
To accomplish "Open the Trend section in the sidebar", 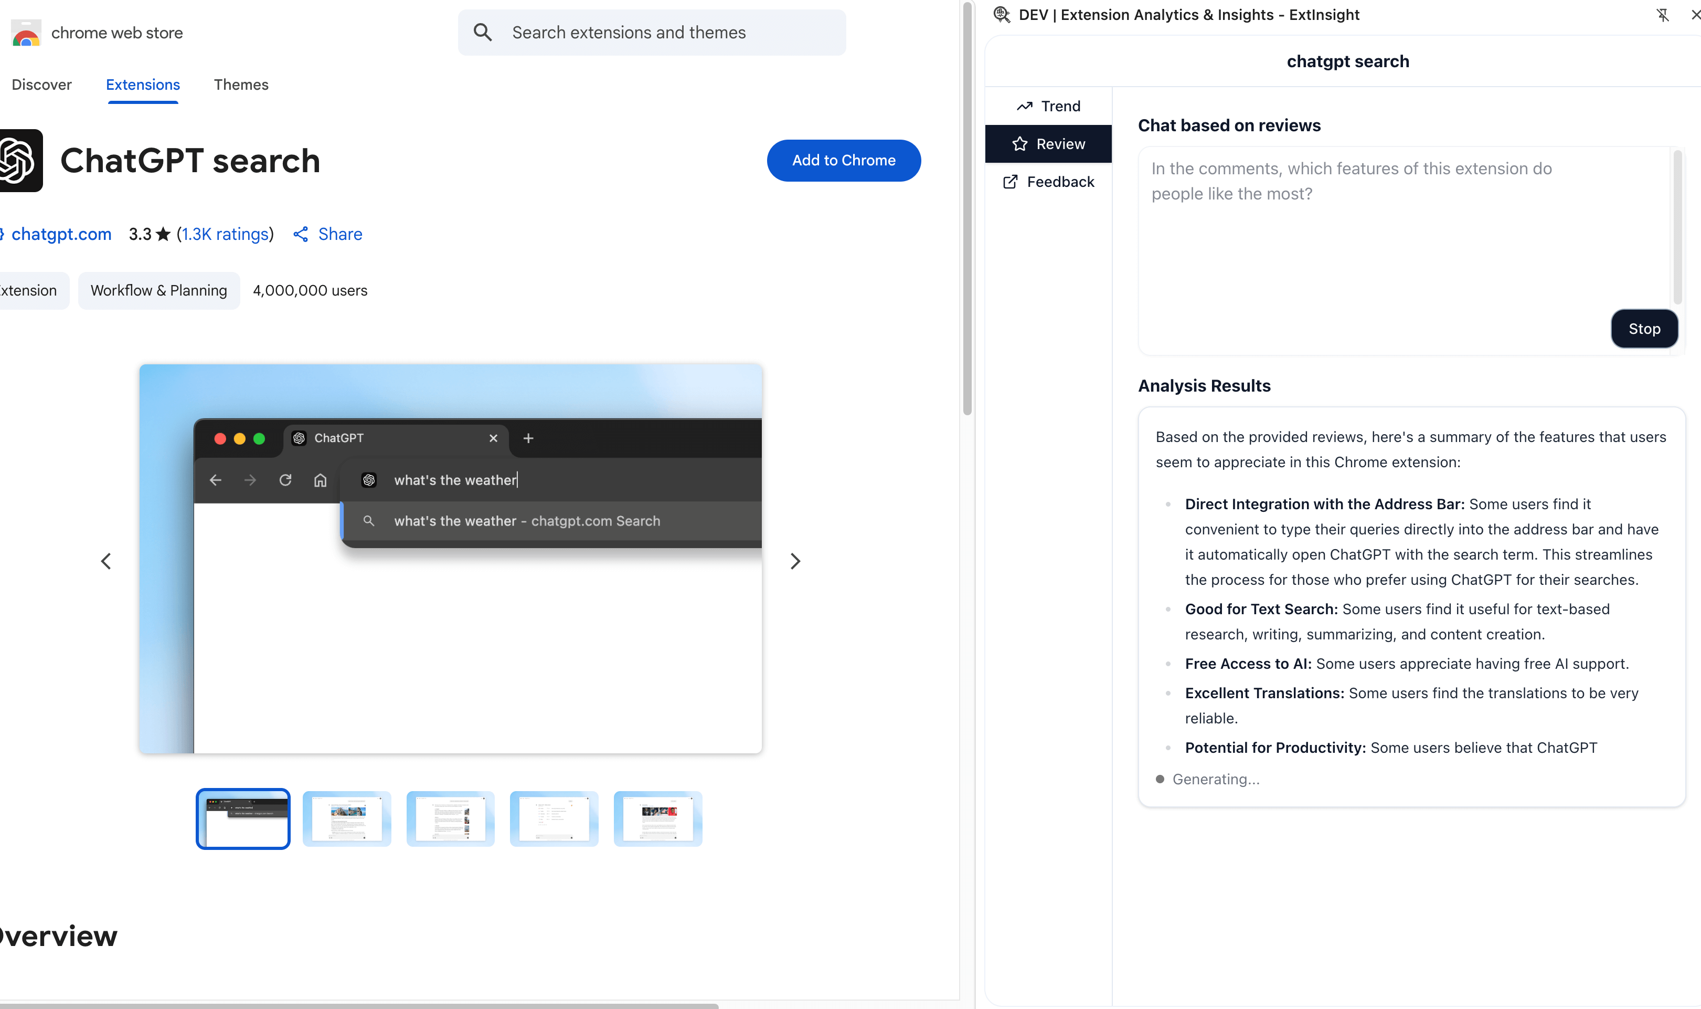I will (x=1048, y=106).
